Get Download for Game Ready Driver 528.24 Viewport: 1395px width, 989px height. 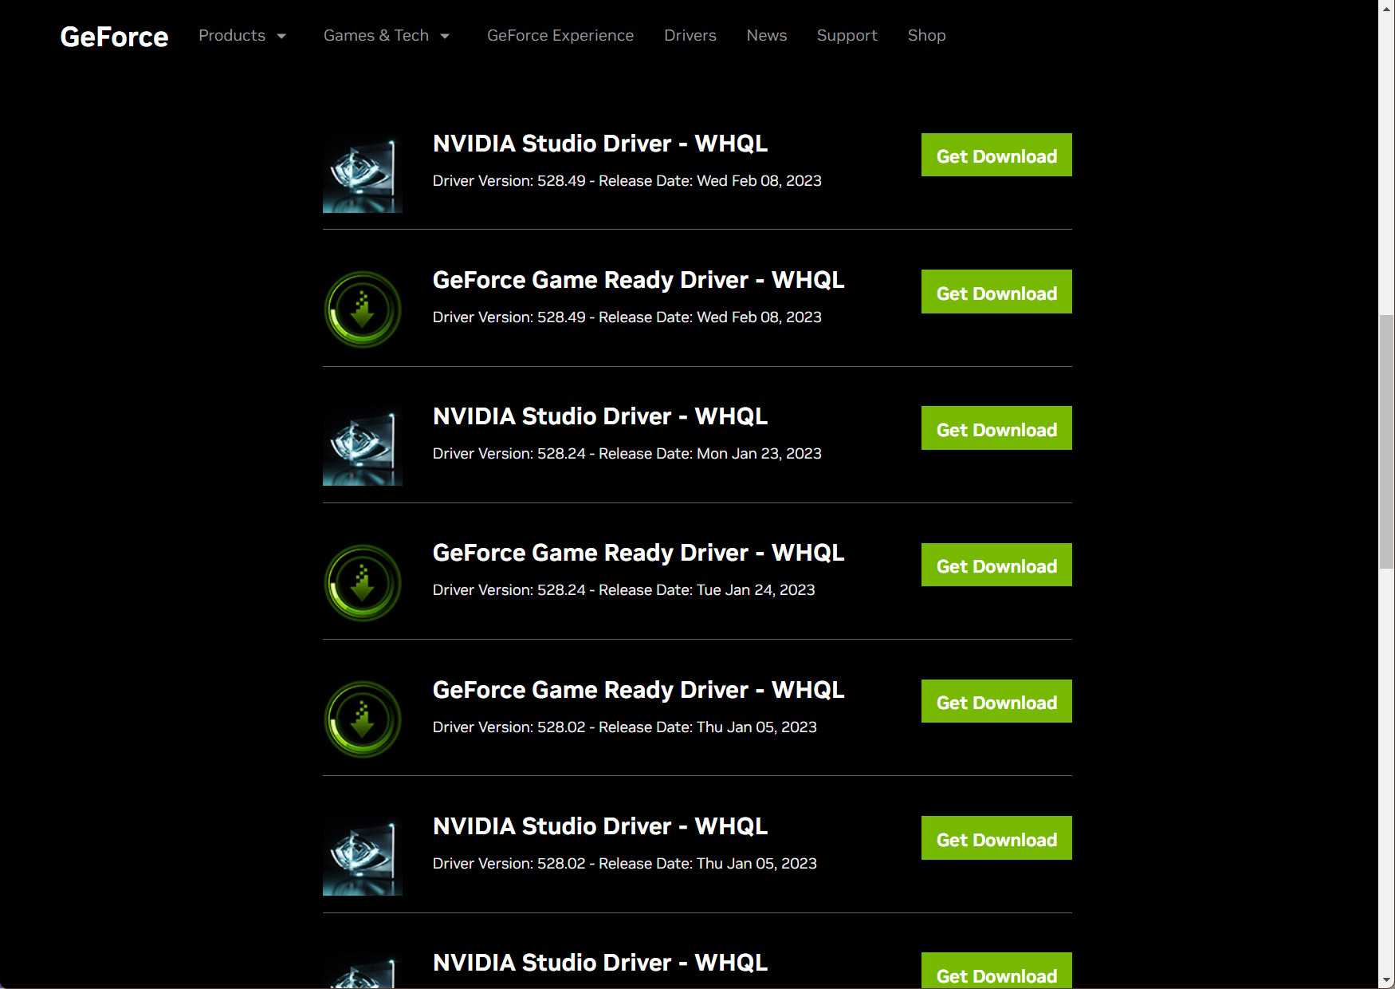coord(996,565)
